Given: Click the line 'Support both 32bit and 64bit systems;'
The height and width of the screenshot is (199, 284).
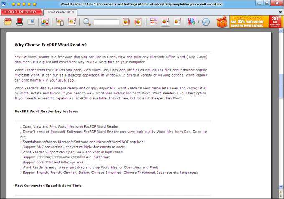Looking at the screenshot, I should [53, 162].
